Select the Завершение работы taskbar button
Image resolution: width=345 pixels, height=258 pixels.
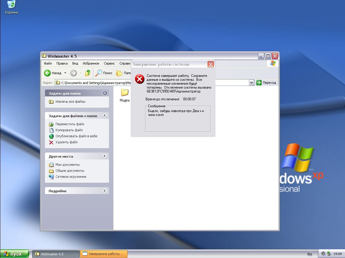coord(103,254)
